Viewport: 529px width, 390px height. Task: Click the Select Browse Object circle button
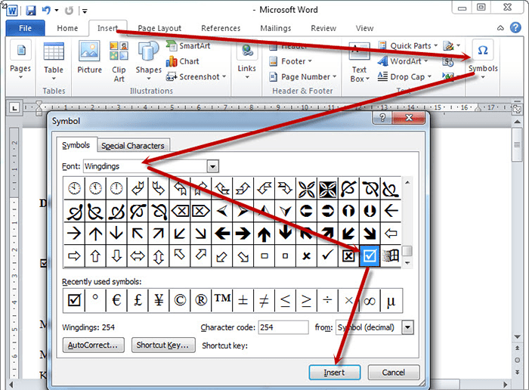517,361
